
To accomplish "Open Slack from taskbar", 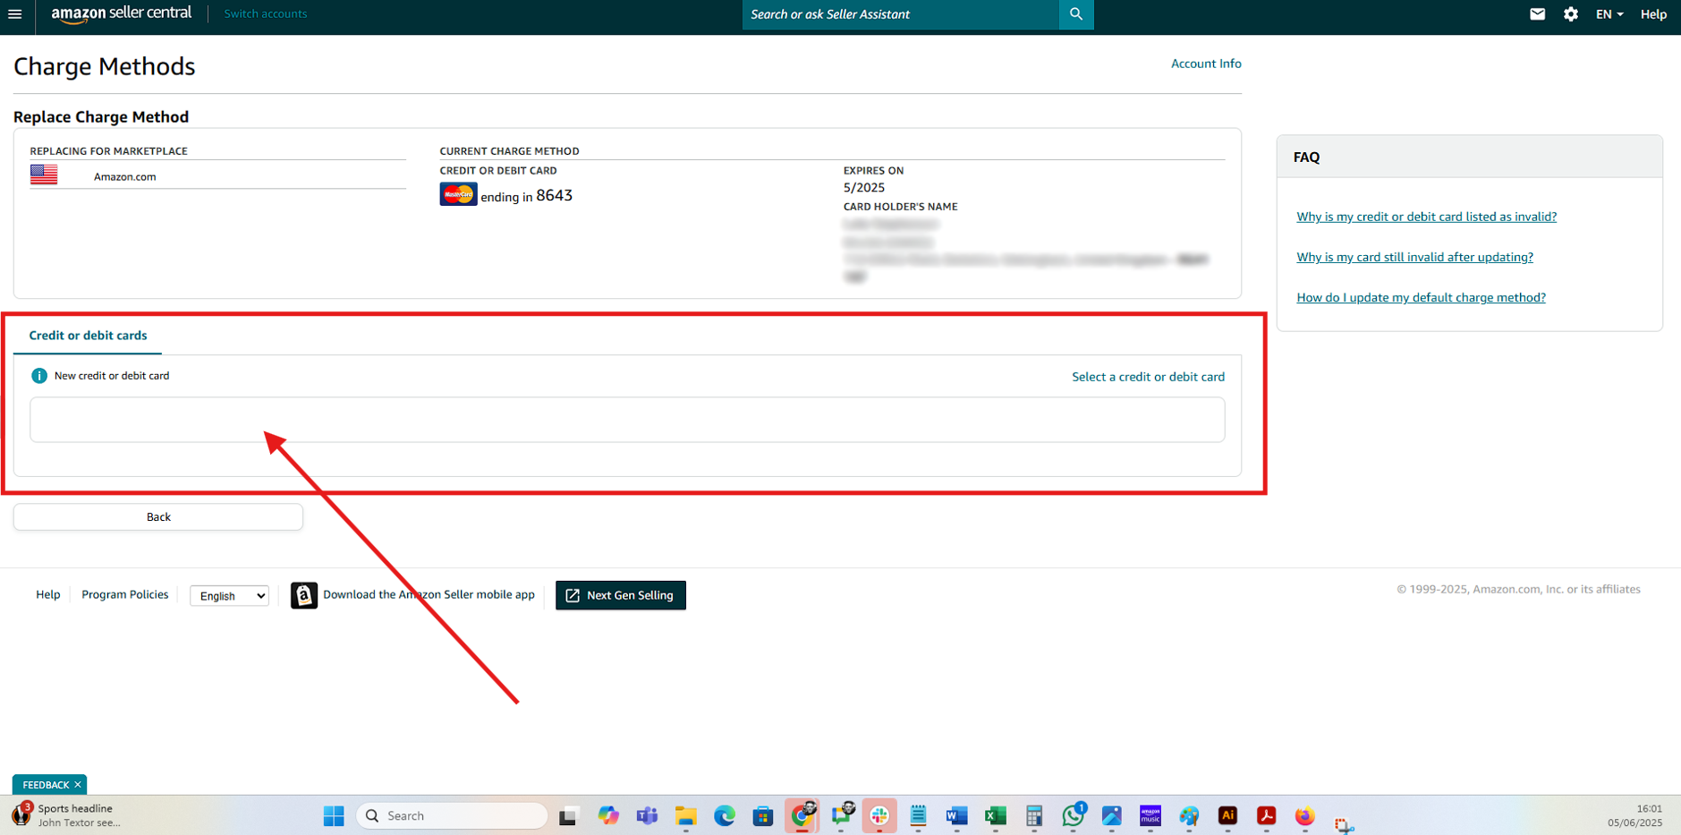I will coord(879,815).
